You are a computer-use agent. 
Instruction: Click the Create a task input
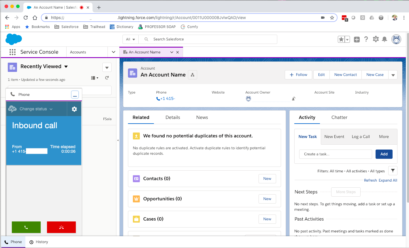coord(336,154)
